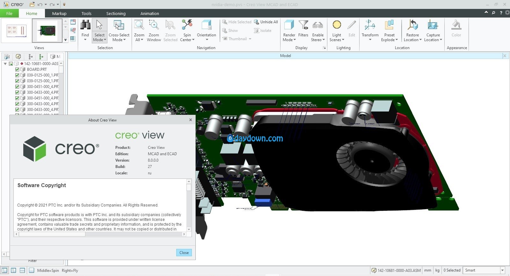Screen dimensions: 510x276
Task: Open the Orientation cube tool
Action: (206, 25)
